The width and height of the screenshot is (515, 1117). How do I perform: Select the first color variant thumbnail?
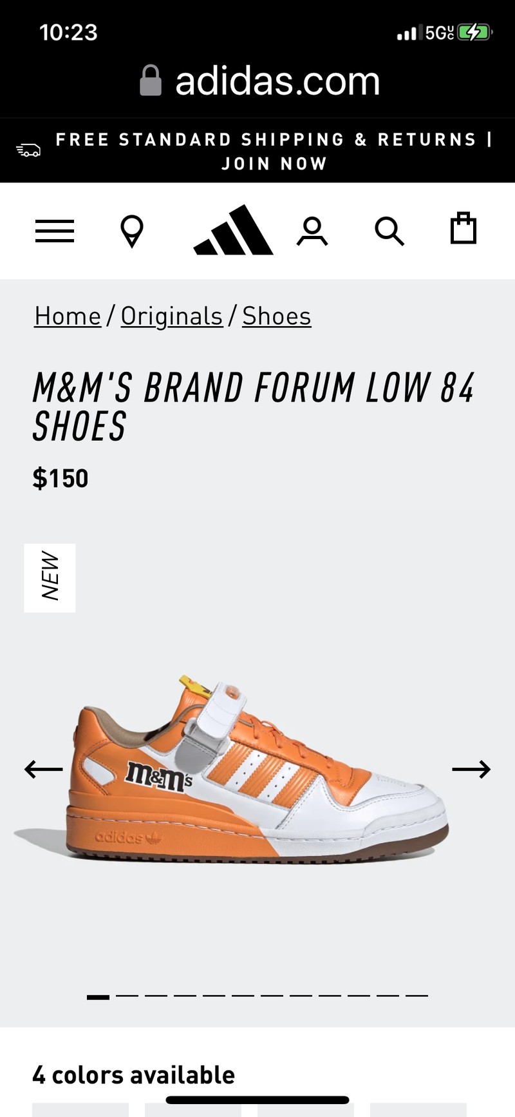coord(80,1109)
